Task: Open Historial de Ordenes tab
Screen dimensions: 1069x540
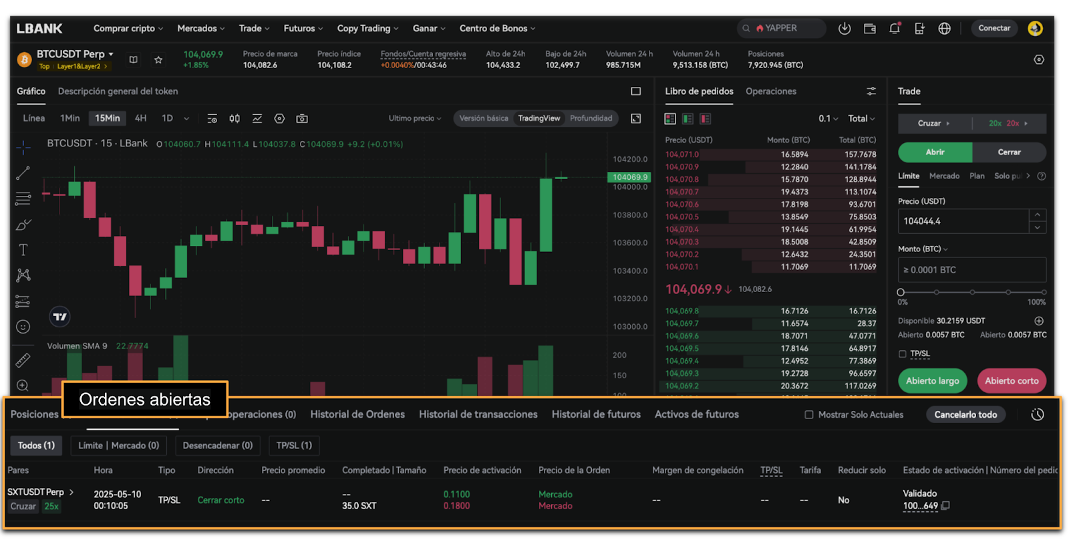Action: click(357, 414)
